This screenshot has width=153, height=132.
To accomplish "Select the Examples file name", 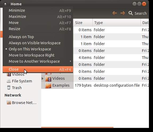I will pyautogui.click(x=61, y=85).
